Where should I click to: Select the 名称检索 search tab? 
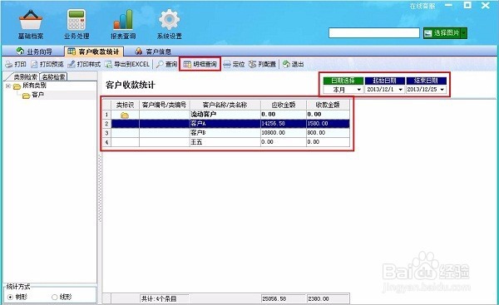(54, 76)
